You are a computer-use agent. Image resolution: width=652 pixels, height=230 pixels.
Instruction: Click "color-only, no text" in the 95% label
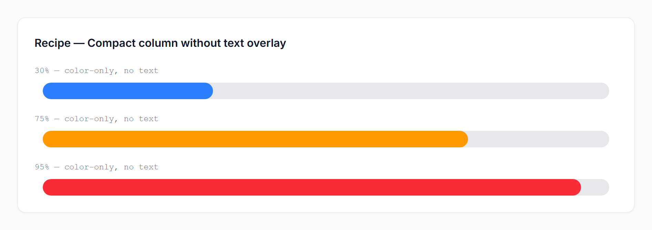coord(111,167)
